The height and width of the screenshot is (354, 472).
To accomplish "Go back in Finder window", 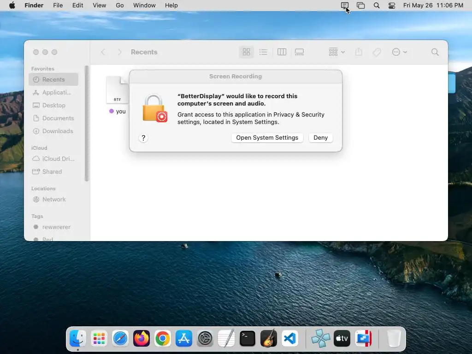I will pyautogui.click(x=103, y=52).
